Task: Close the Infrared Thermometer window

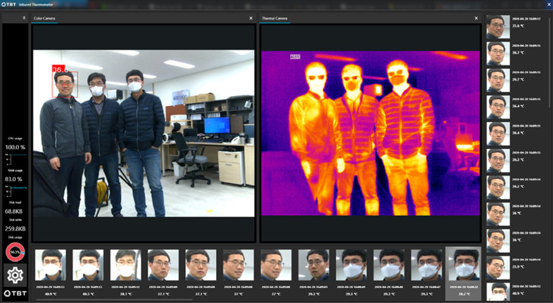Action: [x=549, y=4]
